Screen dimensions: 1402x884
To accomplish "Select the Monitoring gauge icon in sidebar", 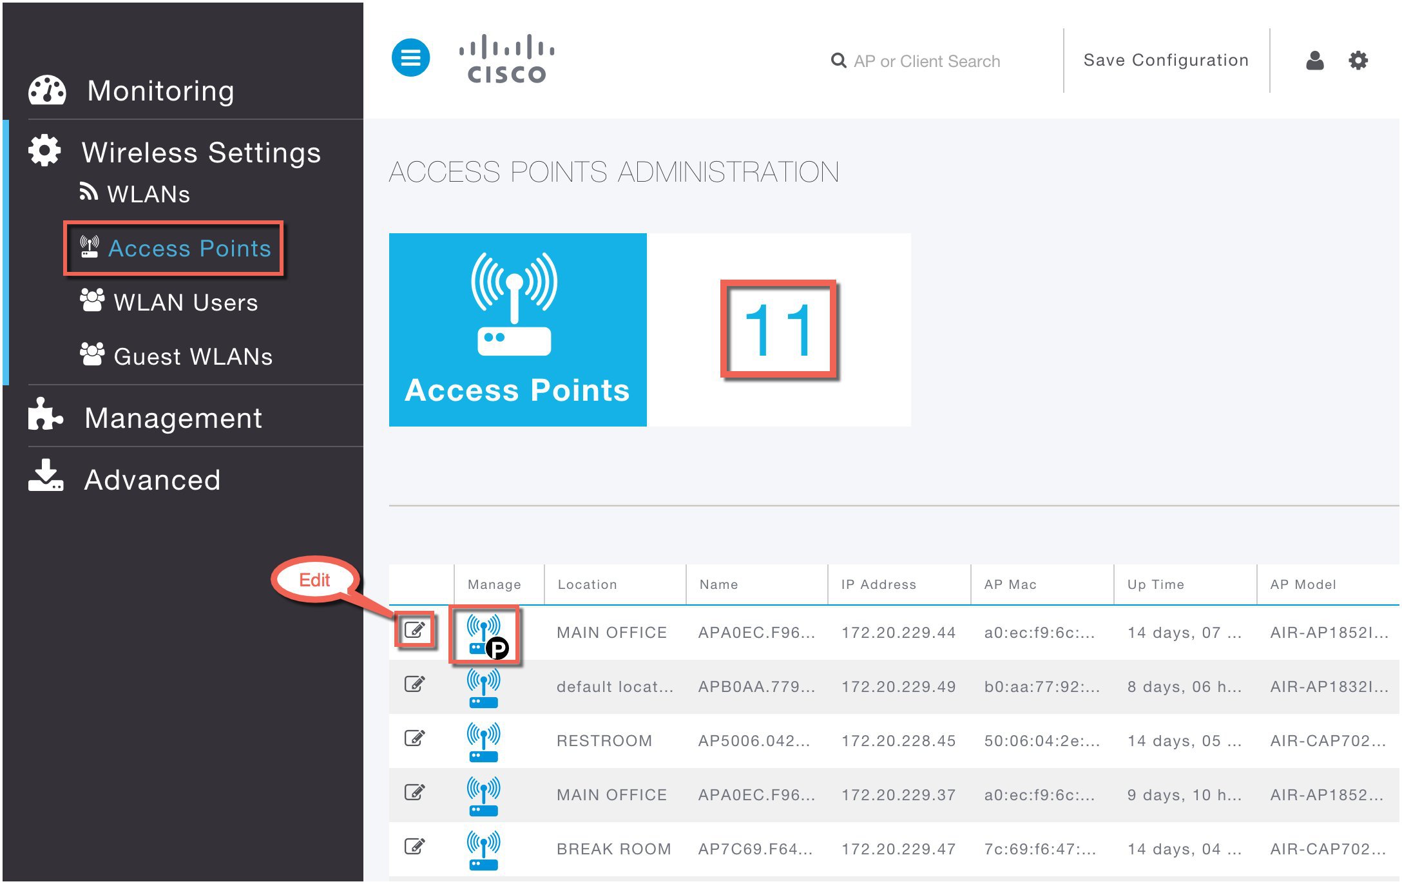I will point(46,90).
